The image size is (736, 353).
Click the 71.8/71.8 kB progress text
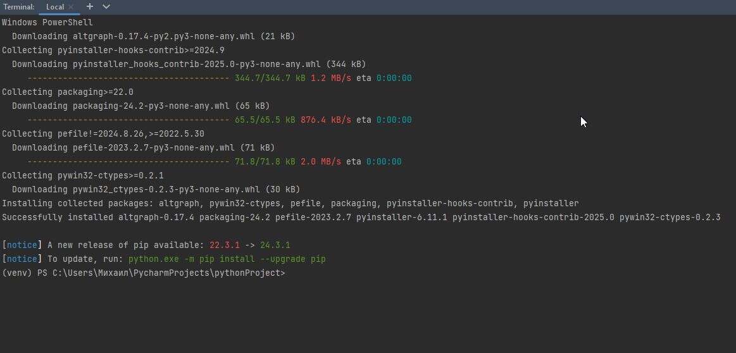pos(265,161)
